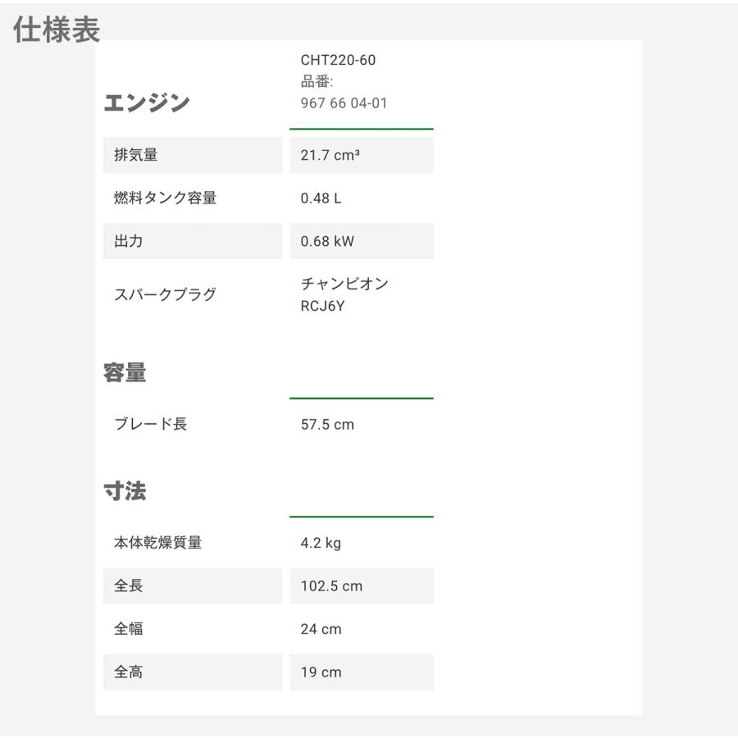Select the 排気量 row label
This screenshot has width=738, height=738.
click(x=135, y=155)
